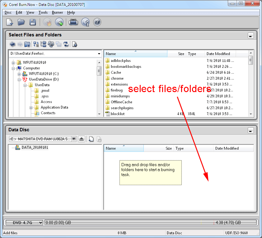The width and height of the screenshot is (262, 238).
Task: Select the blocklist XML file
Action: pyautogui.click(x=118, y=114)
